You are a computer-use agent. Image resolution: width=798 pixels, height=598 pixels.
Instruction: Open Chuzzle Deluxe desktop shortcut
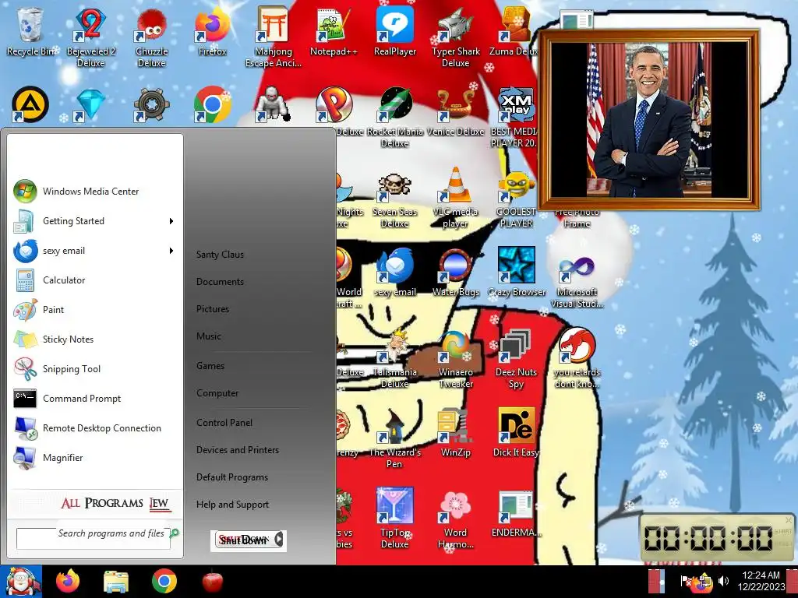coord(151,38)
